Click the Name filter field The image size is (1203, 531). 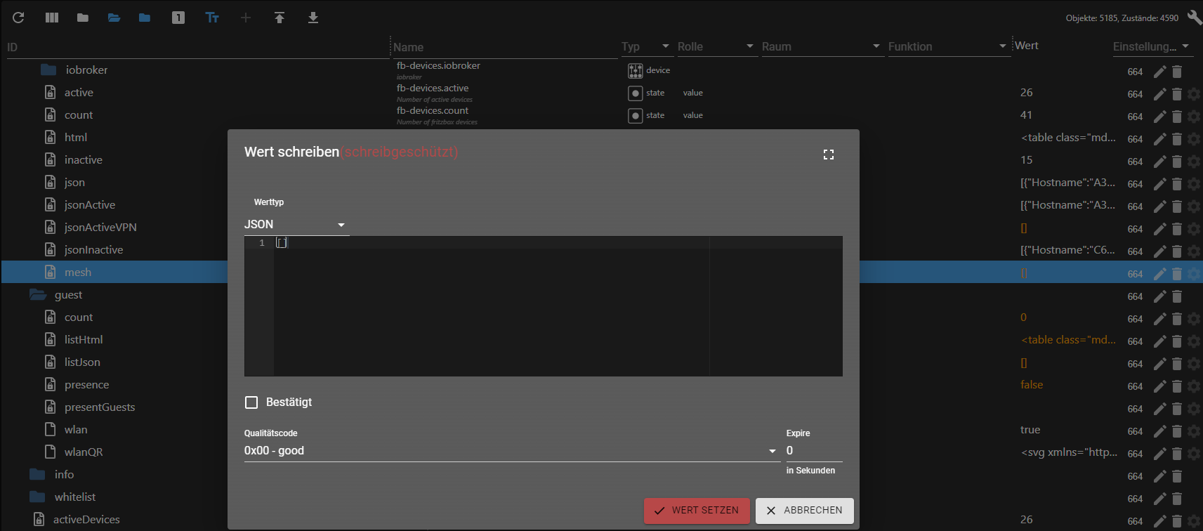(x=504, y=47)
